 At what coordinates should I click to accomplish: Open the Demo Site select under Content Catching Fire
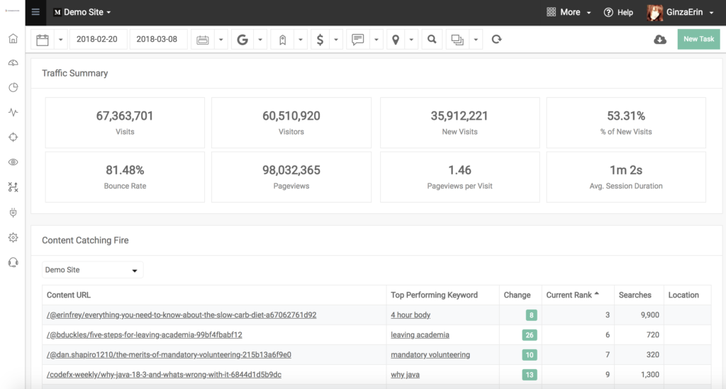(x=92, y=270)
